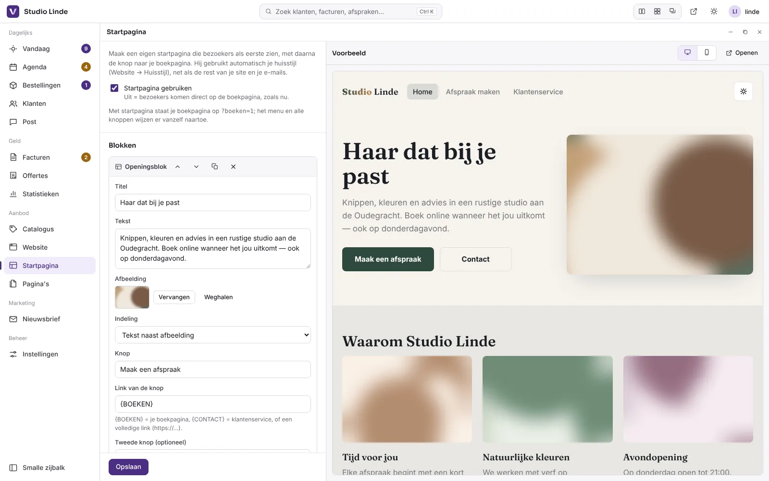769x481 pixels.
Task: Click the Titel input field
Action: click(213, 203)
